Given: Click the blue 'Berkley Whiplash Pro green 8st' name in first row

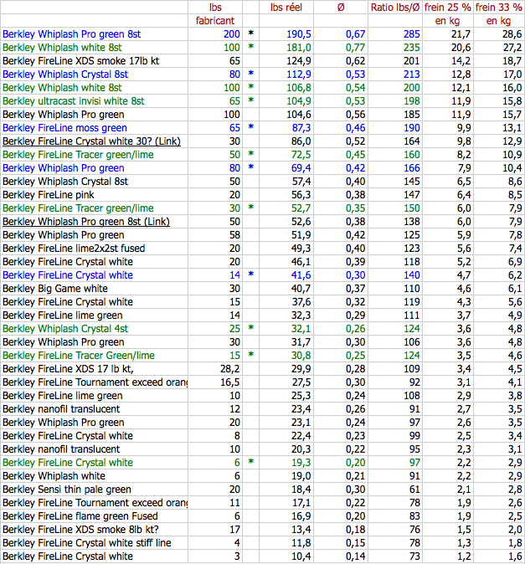Looking at the screenshot, I should (x=72, y=34).
